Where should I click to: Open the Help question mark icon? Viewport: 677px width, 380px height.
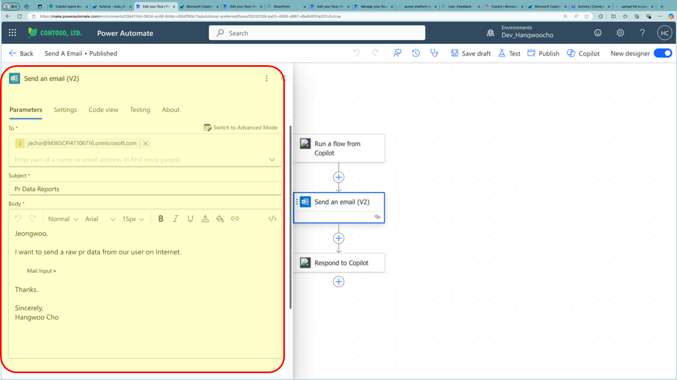click(642, 33)
